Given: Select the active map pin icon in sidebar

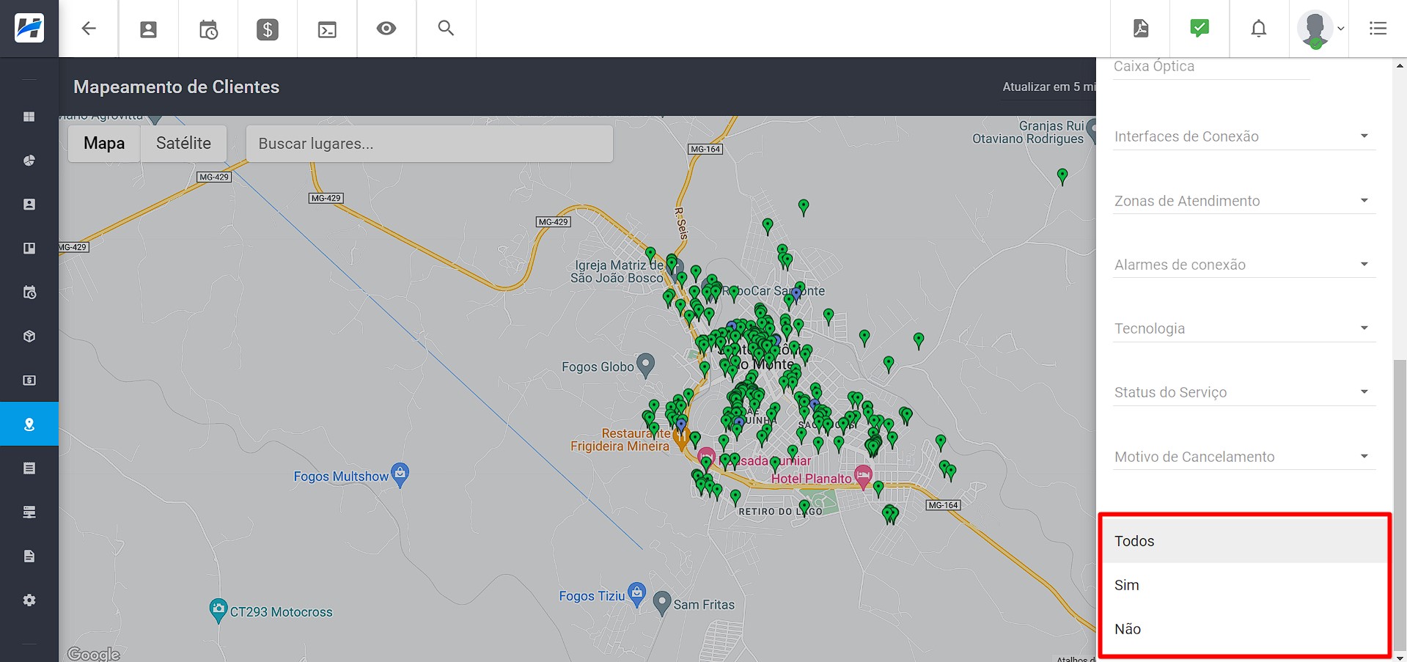Looking at the screenshot, I should click(29, 424).
